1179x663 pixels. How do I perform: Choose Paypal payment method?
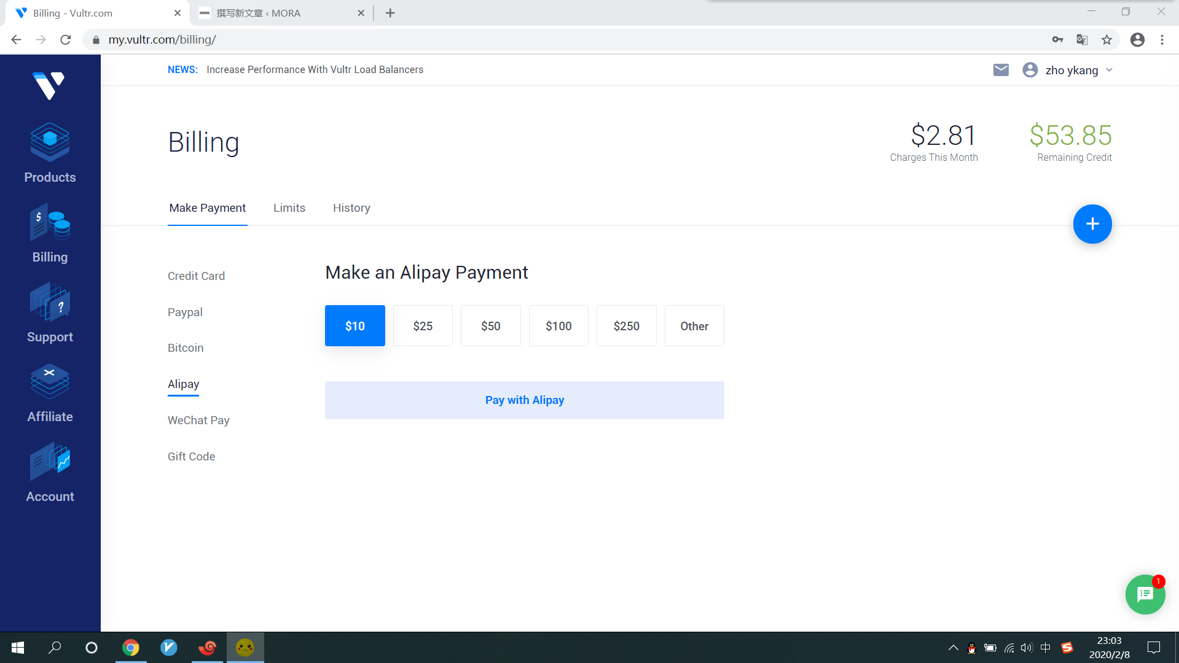click(x=185, y=312)
